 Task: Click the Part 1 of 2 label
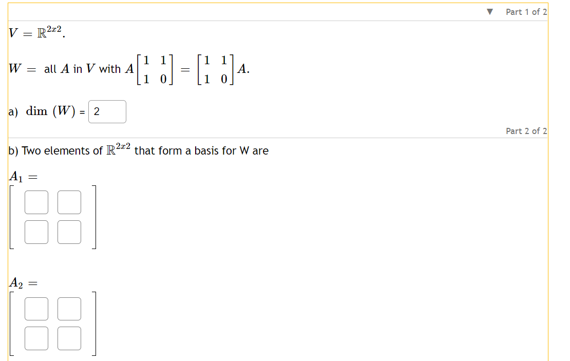coord(526,11)
